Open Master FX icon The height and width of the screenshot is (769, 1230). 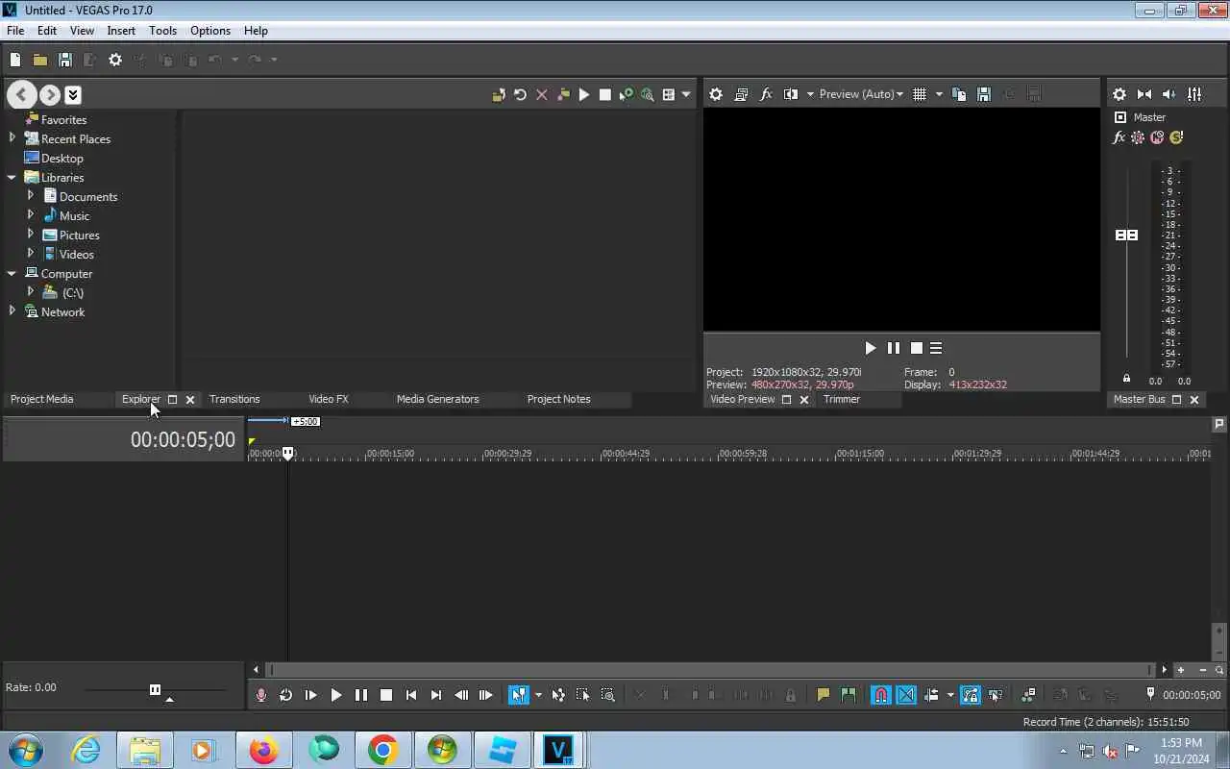1119,137
